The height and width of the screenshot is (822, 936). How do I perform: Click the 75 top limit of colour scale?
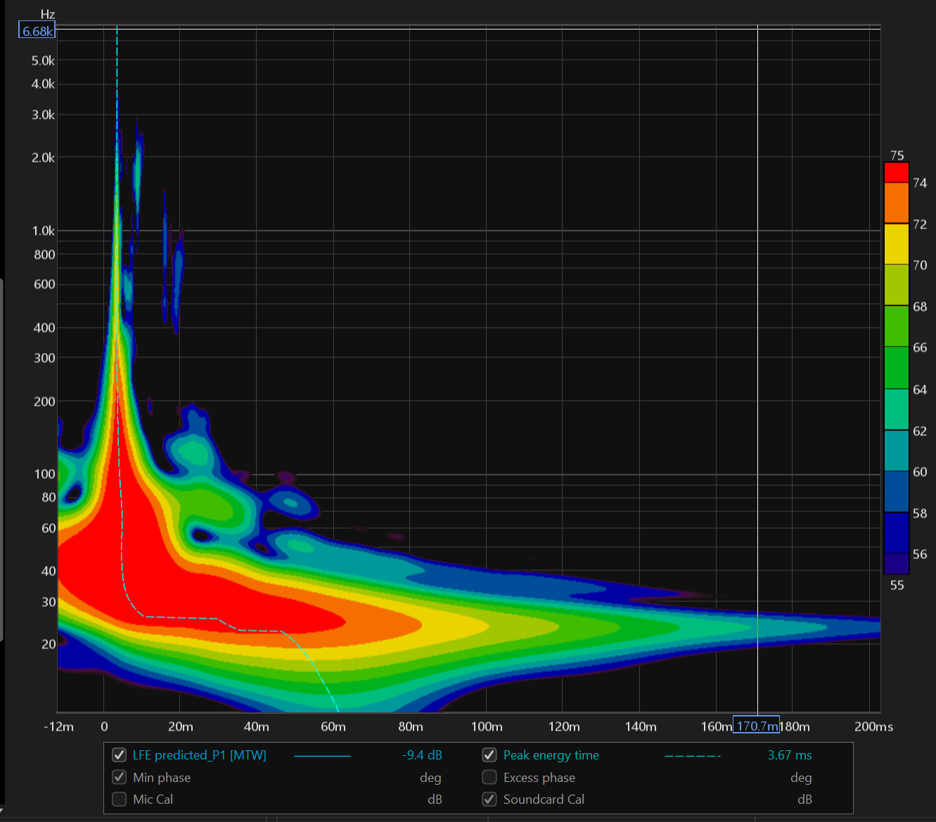pos(897,155)
